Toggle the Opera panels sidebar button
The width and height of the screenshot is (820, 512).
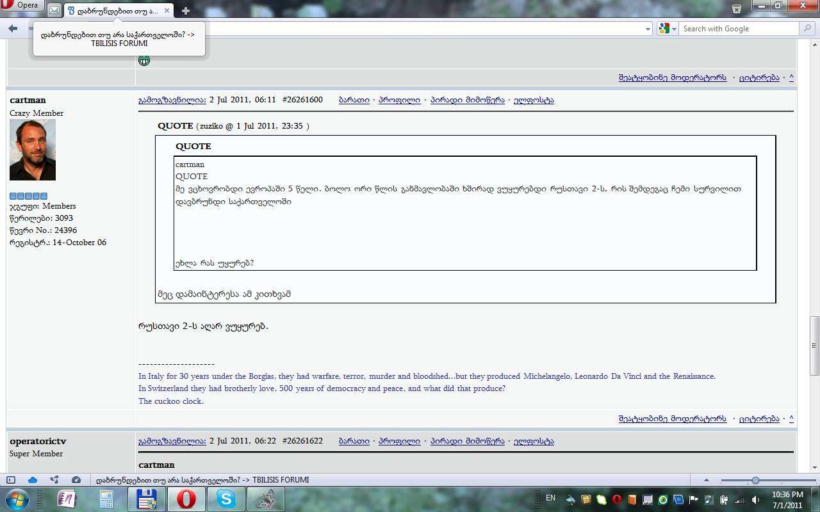[11, 480]
